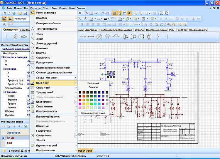
Task: Collapse the Позиция subsection in the inspector
Action: point(4,69)
